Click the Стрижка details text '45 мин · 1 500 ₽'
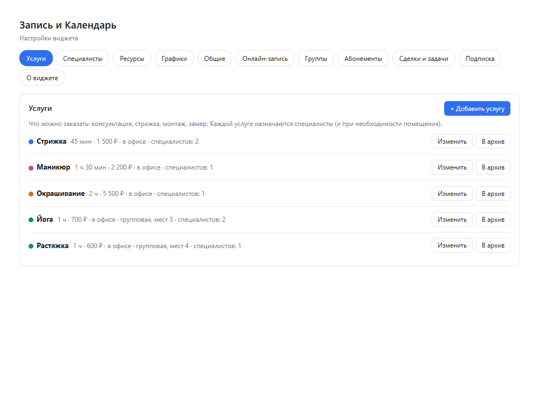539x409 pixels. 94,142
